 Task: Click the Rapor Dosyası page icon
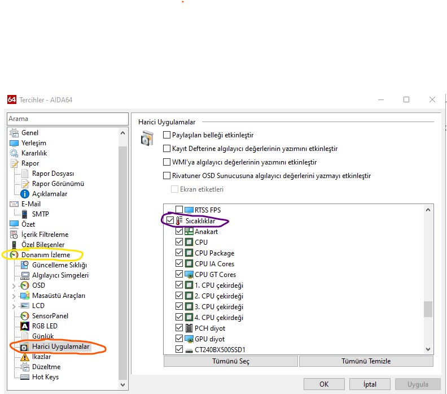click(25, 174)
